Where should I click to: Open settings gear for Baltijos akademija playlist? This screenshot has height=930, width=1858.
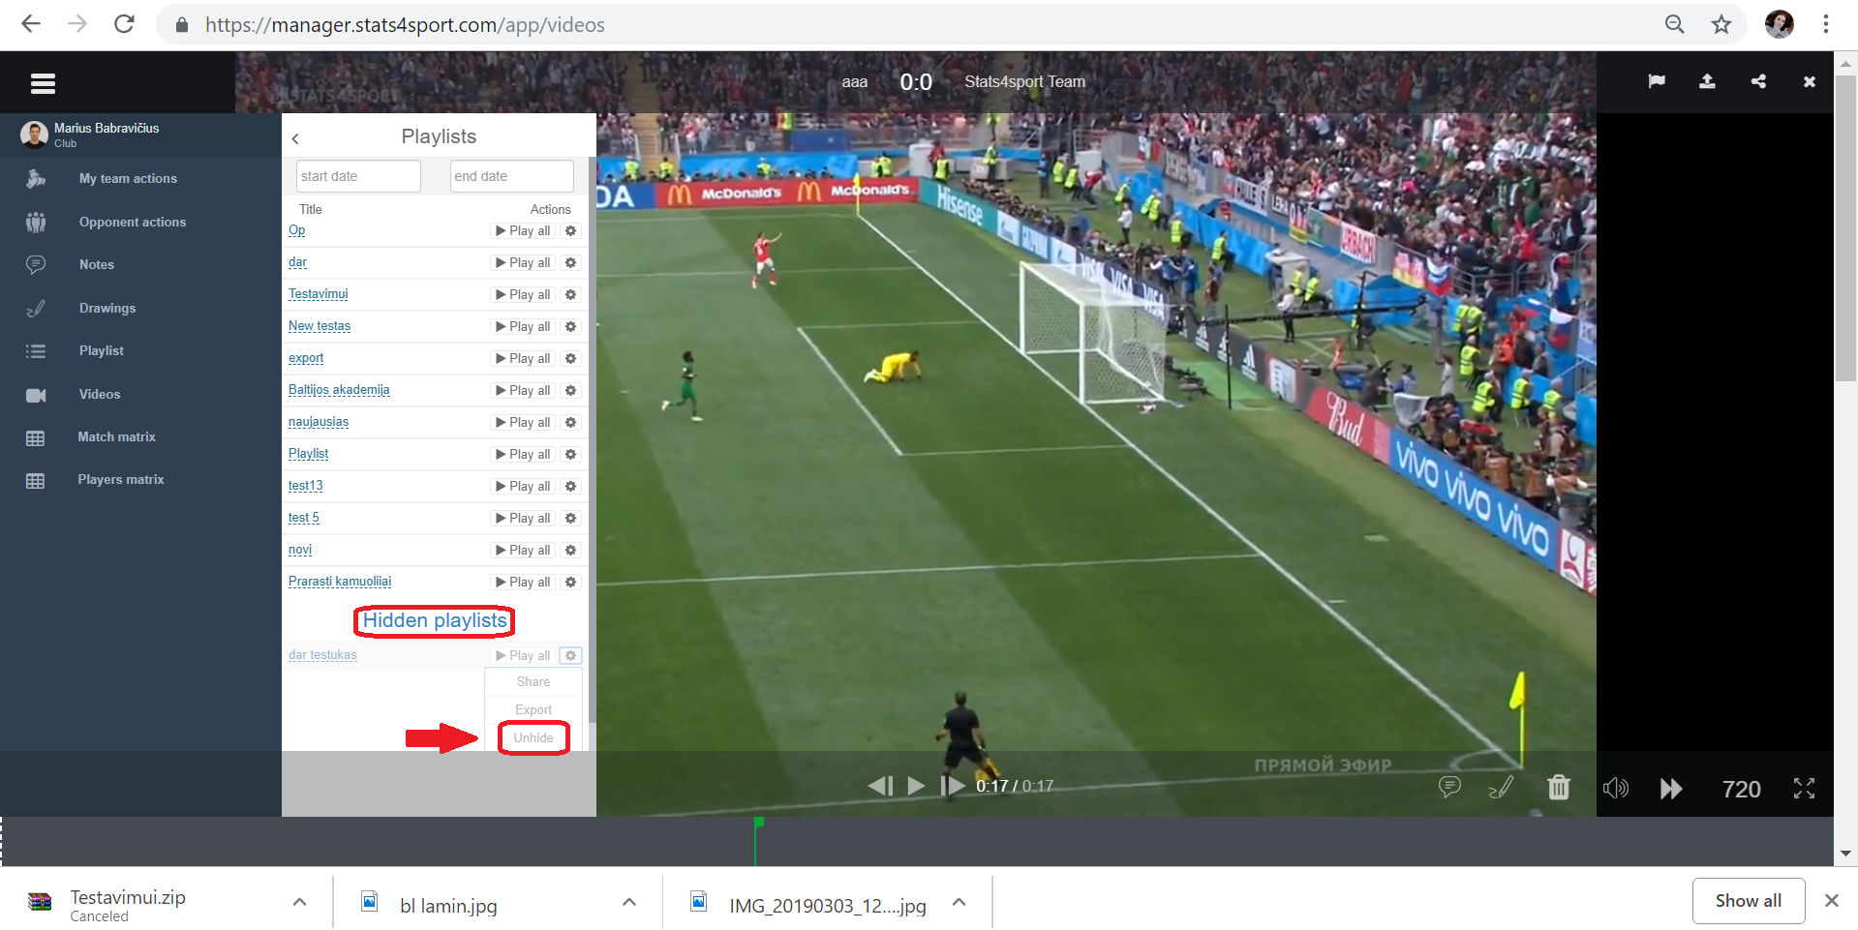click(x=570, y=390)
